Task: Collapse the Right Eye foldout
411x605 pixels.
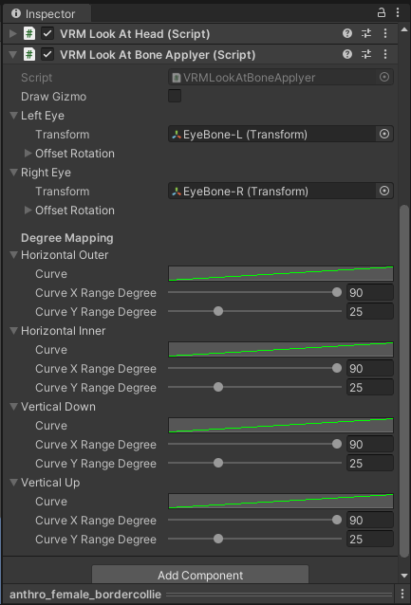Action: [x=14, y=172]
